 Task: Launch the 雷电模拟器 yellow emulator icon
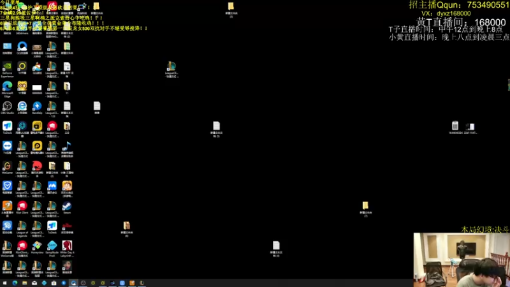click(37, 147)
